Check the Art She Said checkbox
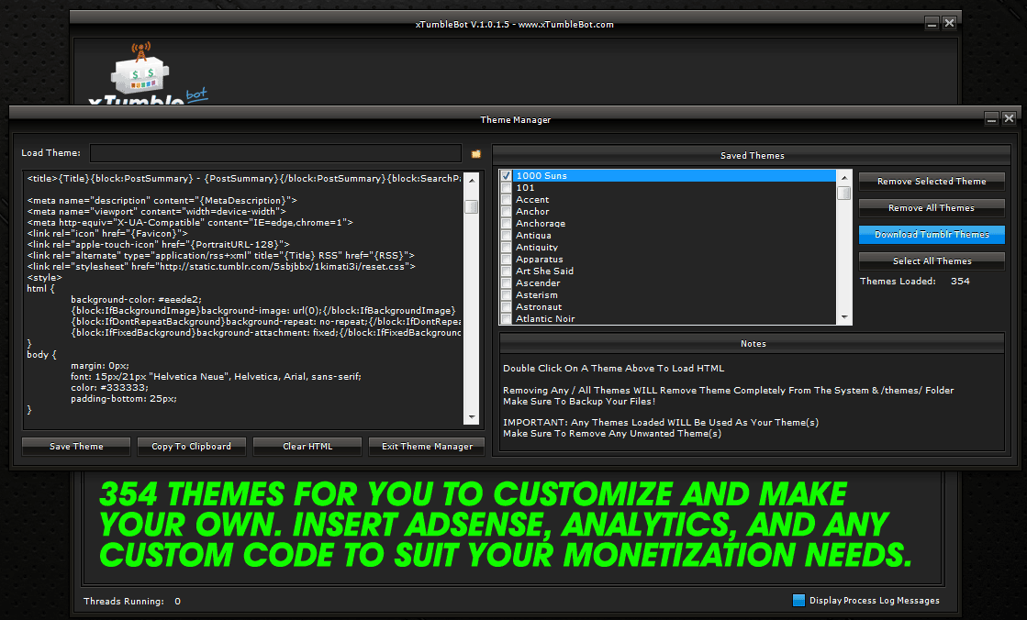This screenshot has height=620, width=1027. tap(506, 271)
